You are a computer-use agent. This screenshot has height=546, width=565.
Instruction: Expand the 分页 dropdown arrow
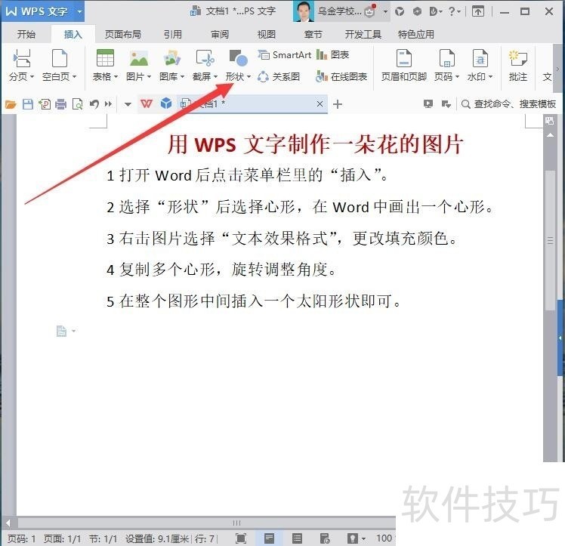[32, 77]
